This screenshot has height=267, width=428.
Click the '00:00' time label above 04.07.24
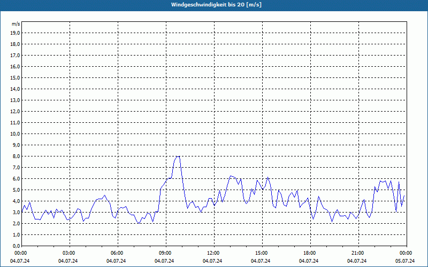click(x=22, y=253)
